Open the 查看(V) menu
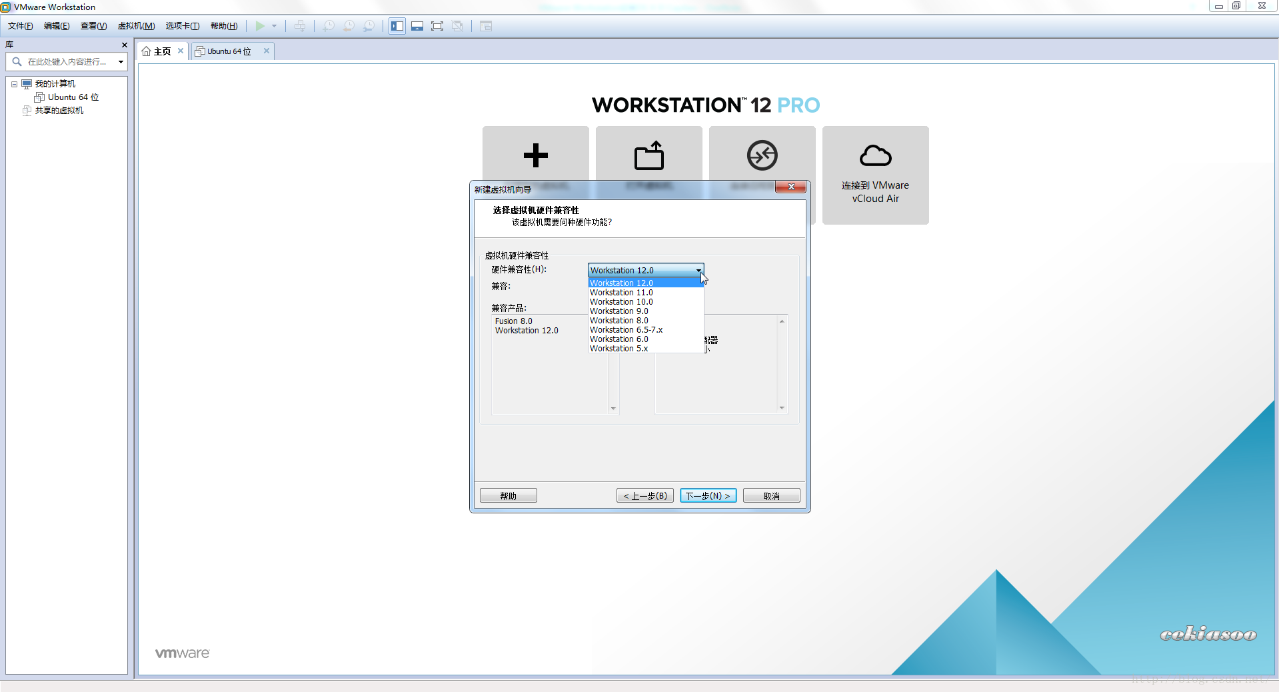 (94, 26)
